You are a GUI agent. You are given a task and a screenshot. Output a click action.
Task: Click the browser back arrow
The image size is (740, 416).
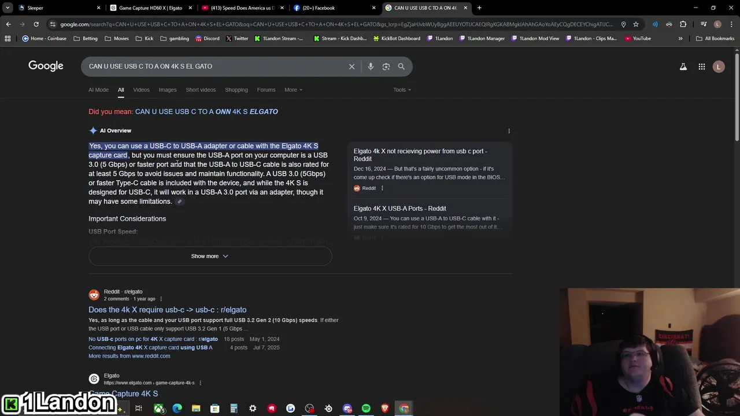(x=8, y=24)
